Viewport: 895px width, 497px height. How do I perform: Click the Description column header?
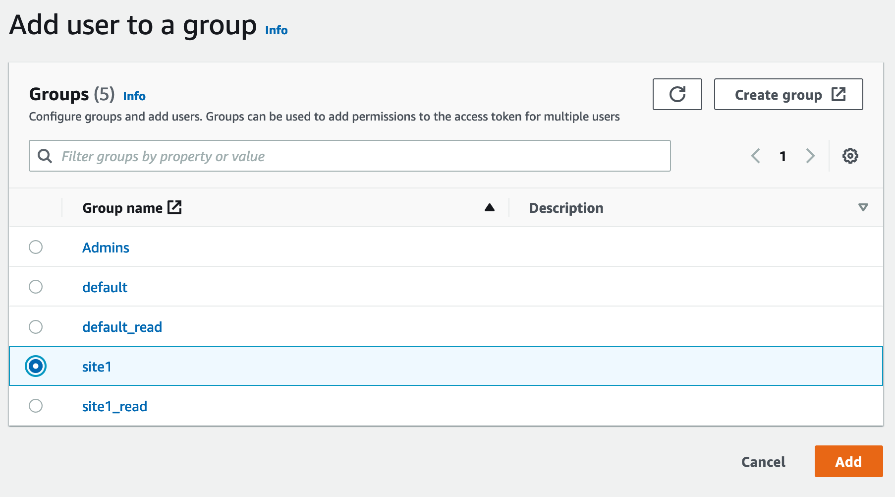566,208
